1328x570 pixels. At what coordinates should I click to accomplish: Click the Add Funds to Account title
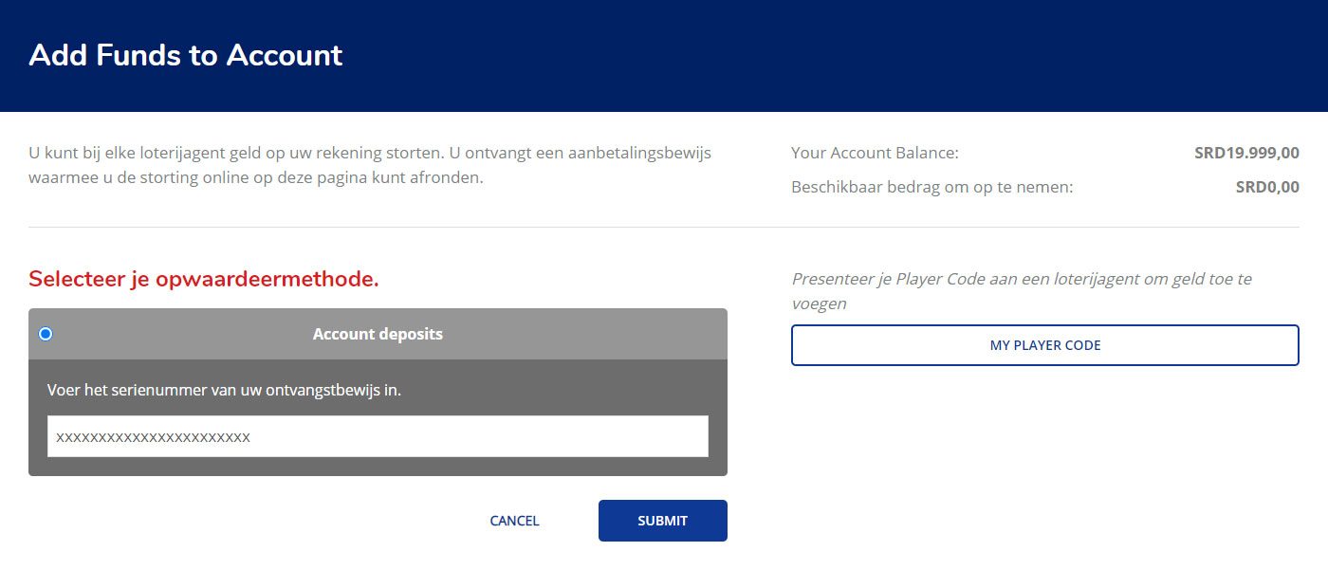(x=186, y=55)
